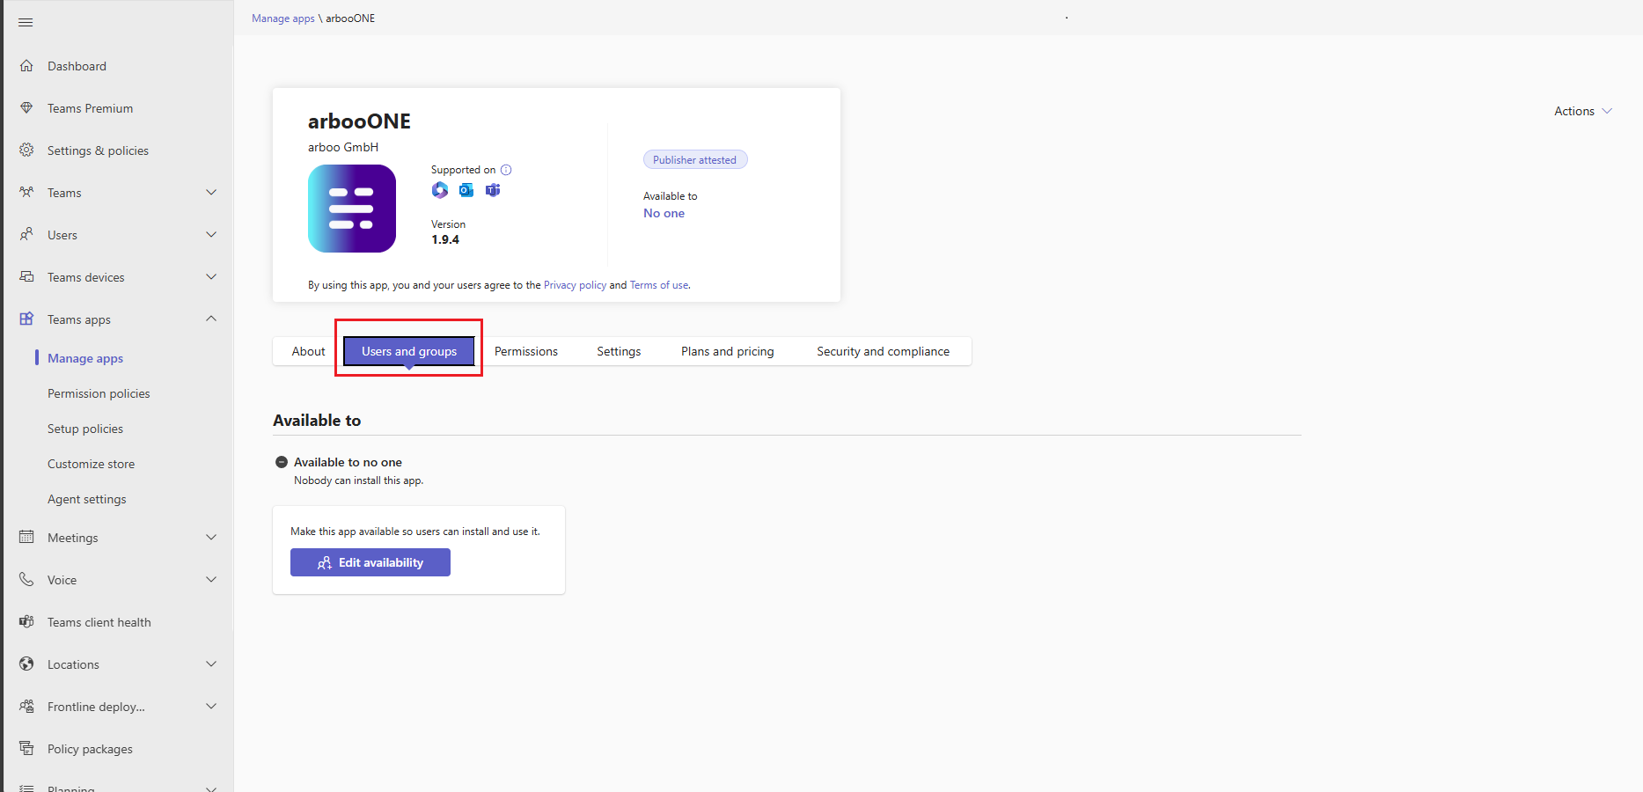Click the Voice phone icon
1643x792 pixels.
pos(26,580)
